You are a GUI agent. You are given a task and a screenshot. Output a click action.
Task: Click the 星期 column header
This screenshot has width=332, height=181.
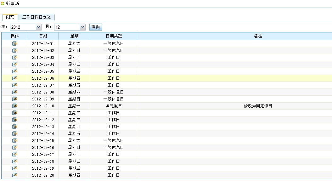pyautogui.click(x=74, y=36)
